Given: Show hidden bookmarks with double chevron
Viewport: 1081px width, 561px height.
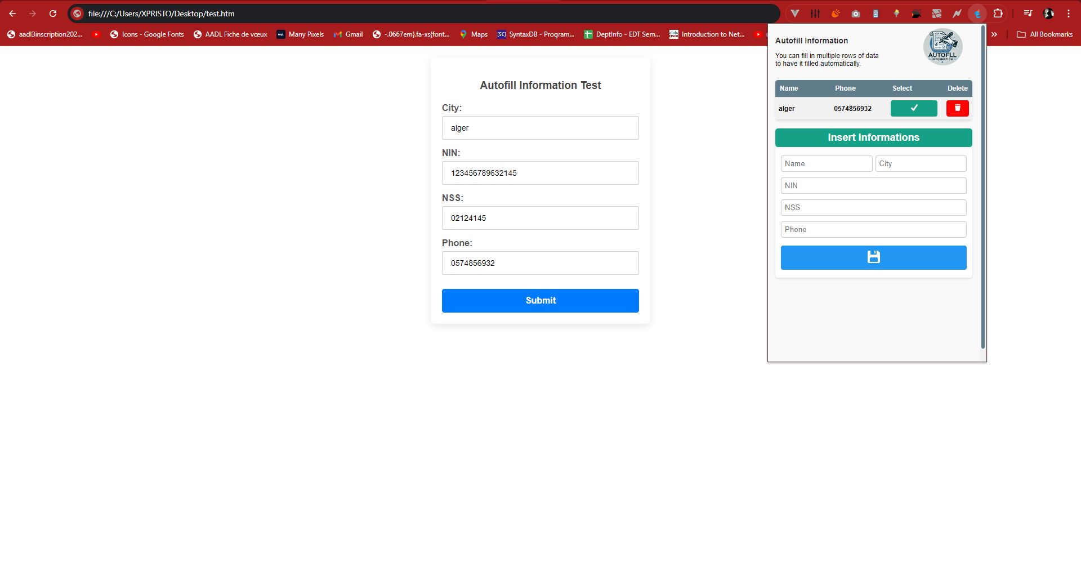Looking at the screenshot, I should [994, 34].
